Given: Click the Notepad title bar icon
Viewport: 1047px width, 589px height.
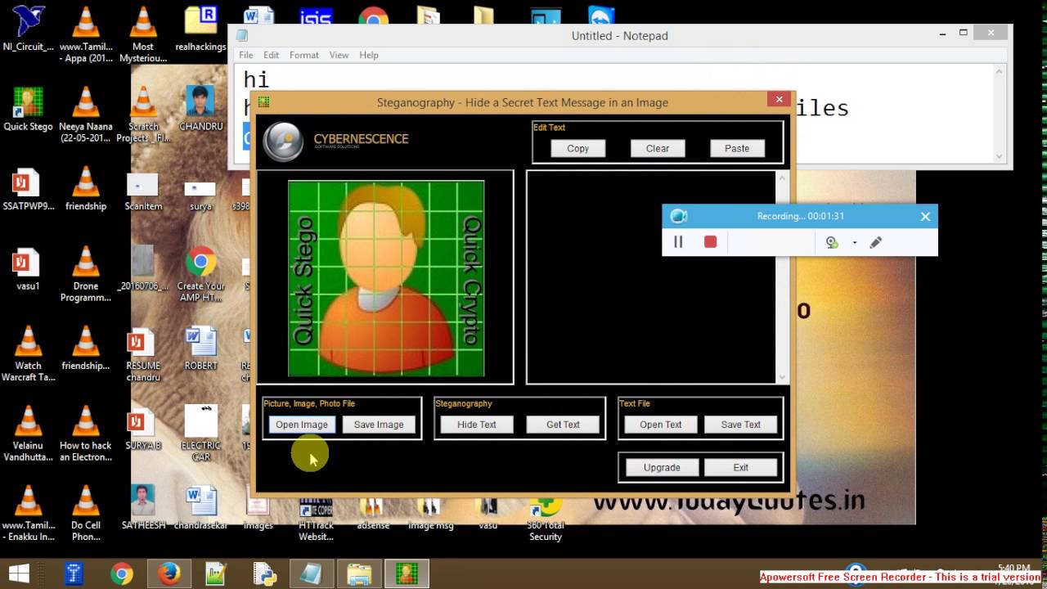Looking at the screenshot, I should [x=242, y=35].
